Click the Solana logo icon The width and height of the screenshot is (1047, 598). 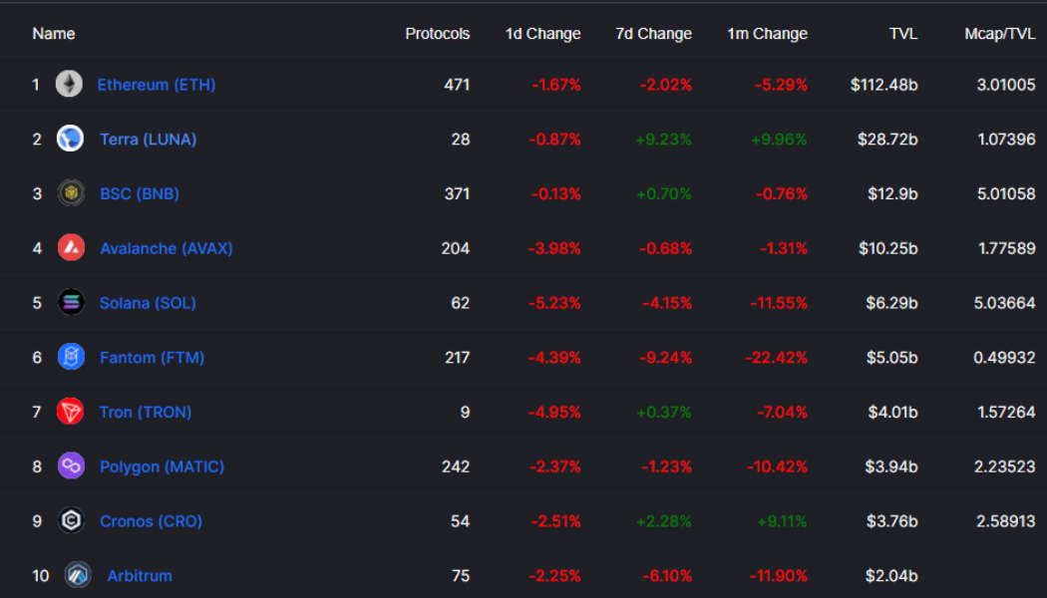coord(71,303)
